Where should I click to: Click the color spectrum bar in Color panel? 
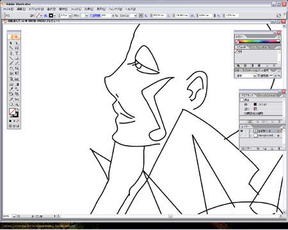(257, 42)
